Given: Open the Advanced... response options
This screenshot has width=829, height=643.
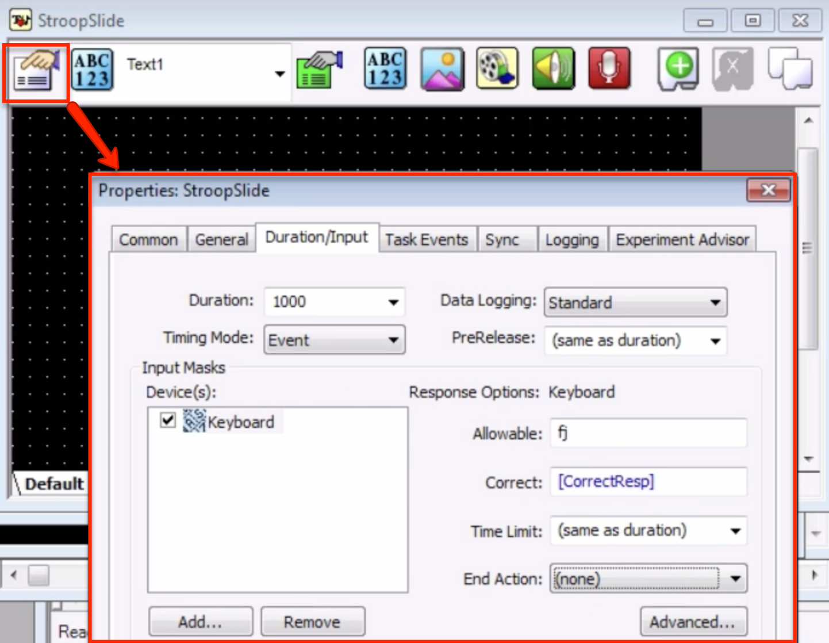Looking at the screenshot, I should pos(693,622).
